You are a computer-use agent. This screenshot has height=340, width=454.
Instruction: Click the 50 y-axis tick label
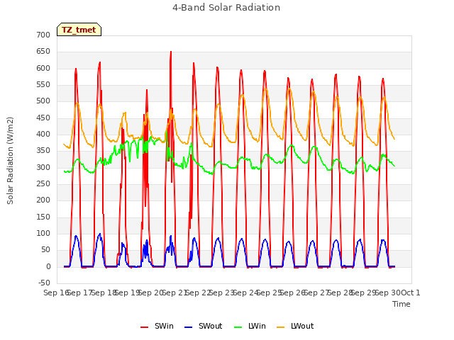pyautogui.click(x=45, y=250)
